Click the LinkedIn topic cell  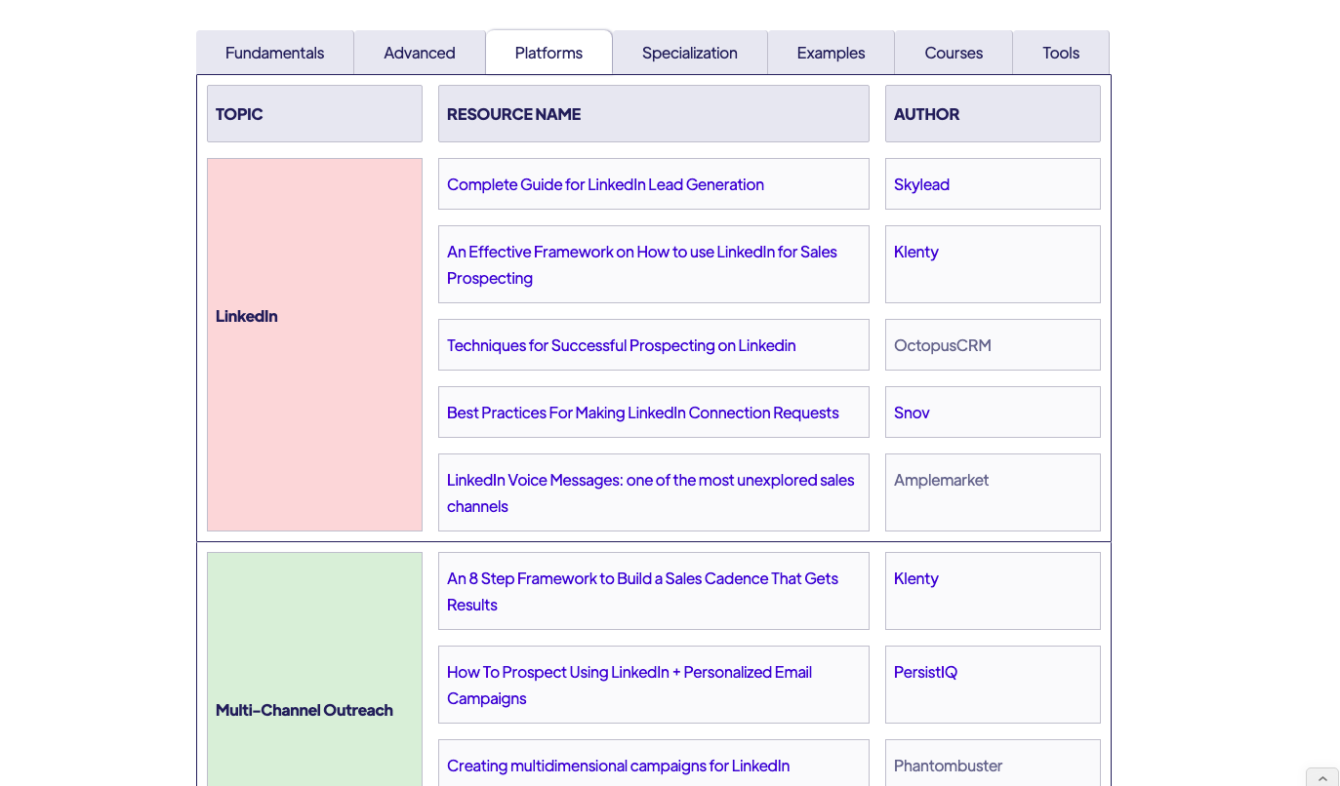click(314, 344)
